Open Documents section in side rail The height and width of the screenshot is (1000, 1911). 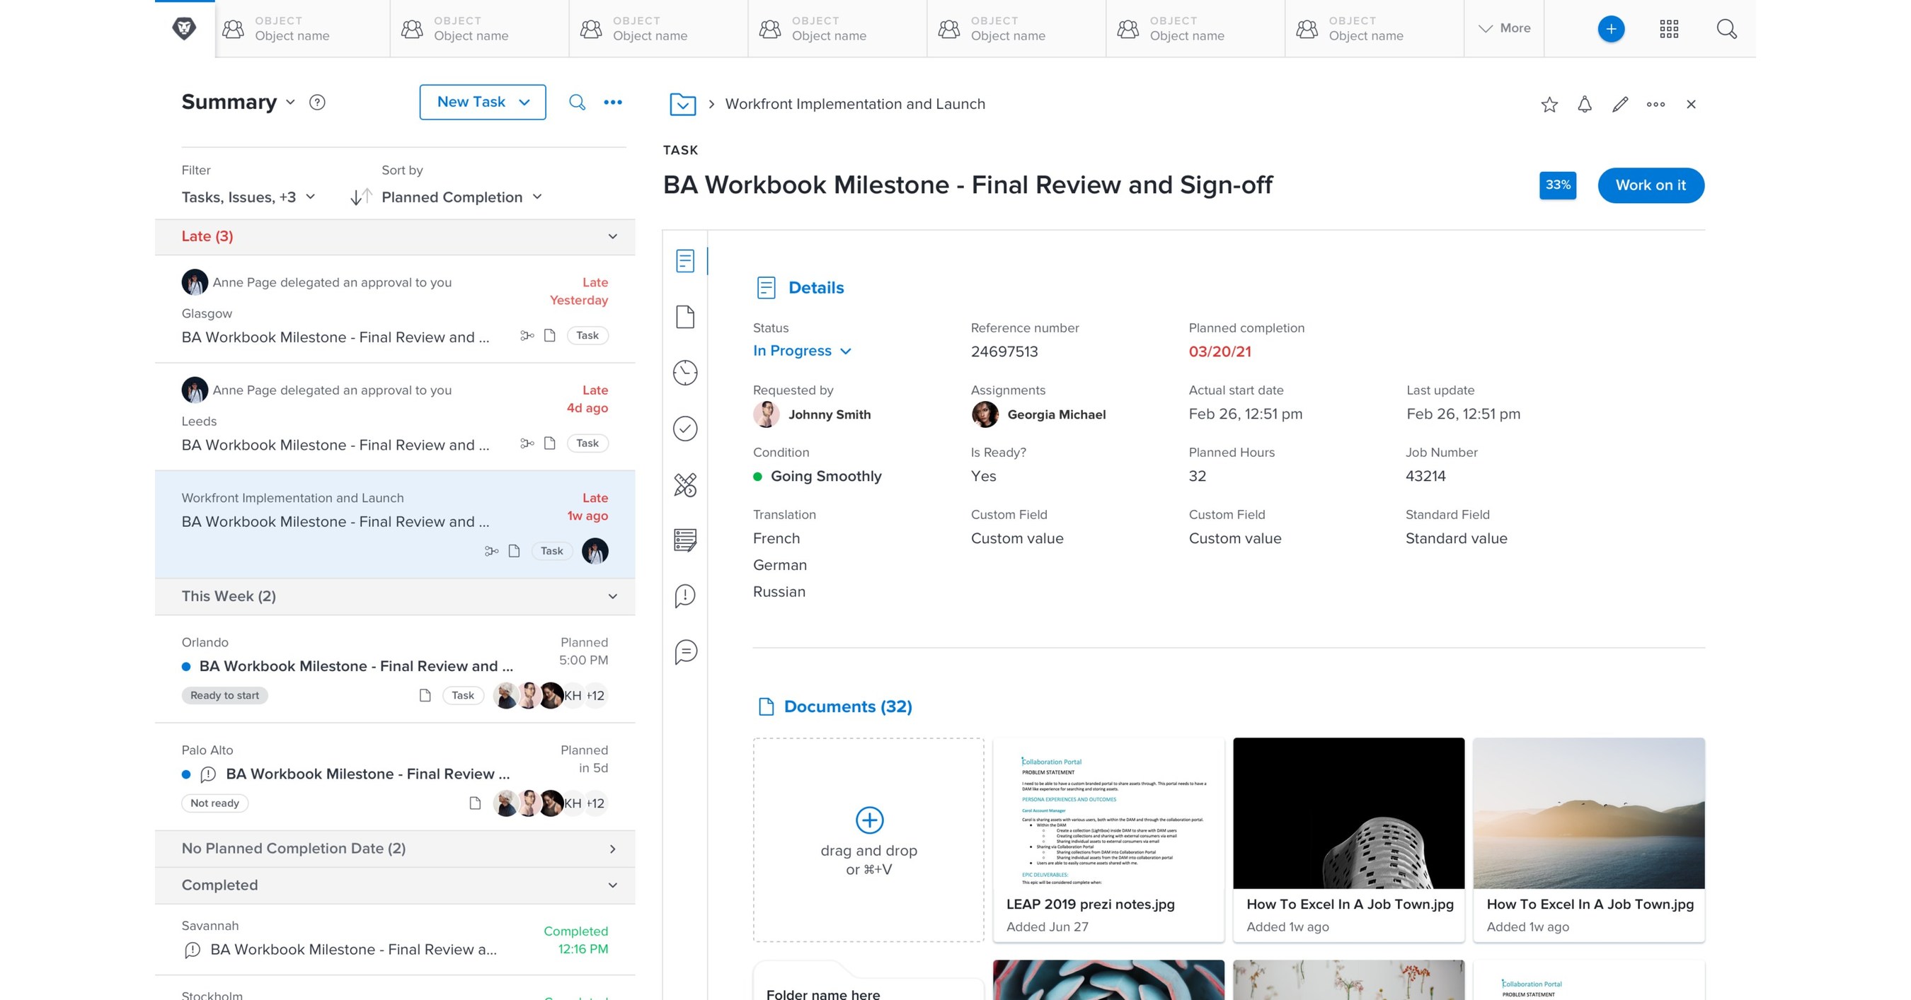tap(685, 317)
